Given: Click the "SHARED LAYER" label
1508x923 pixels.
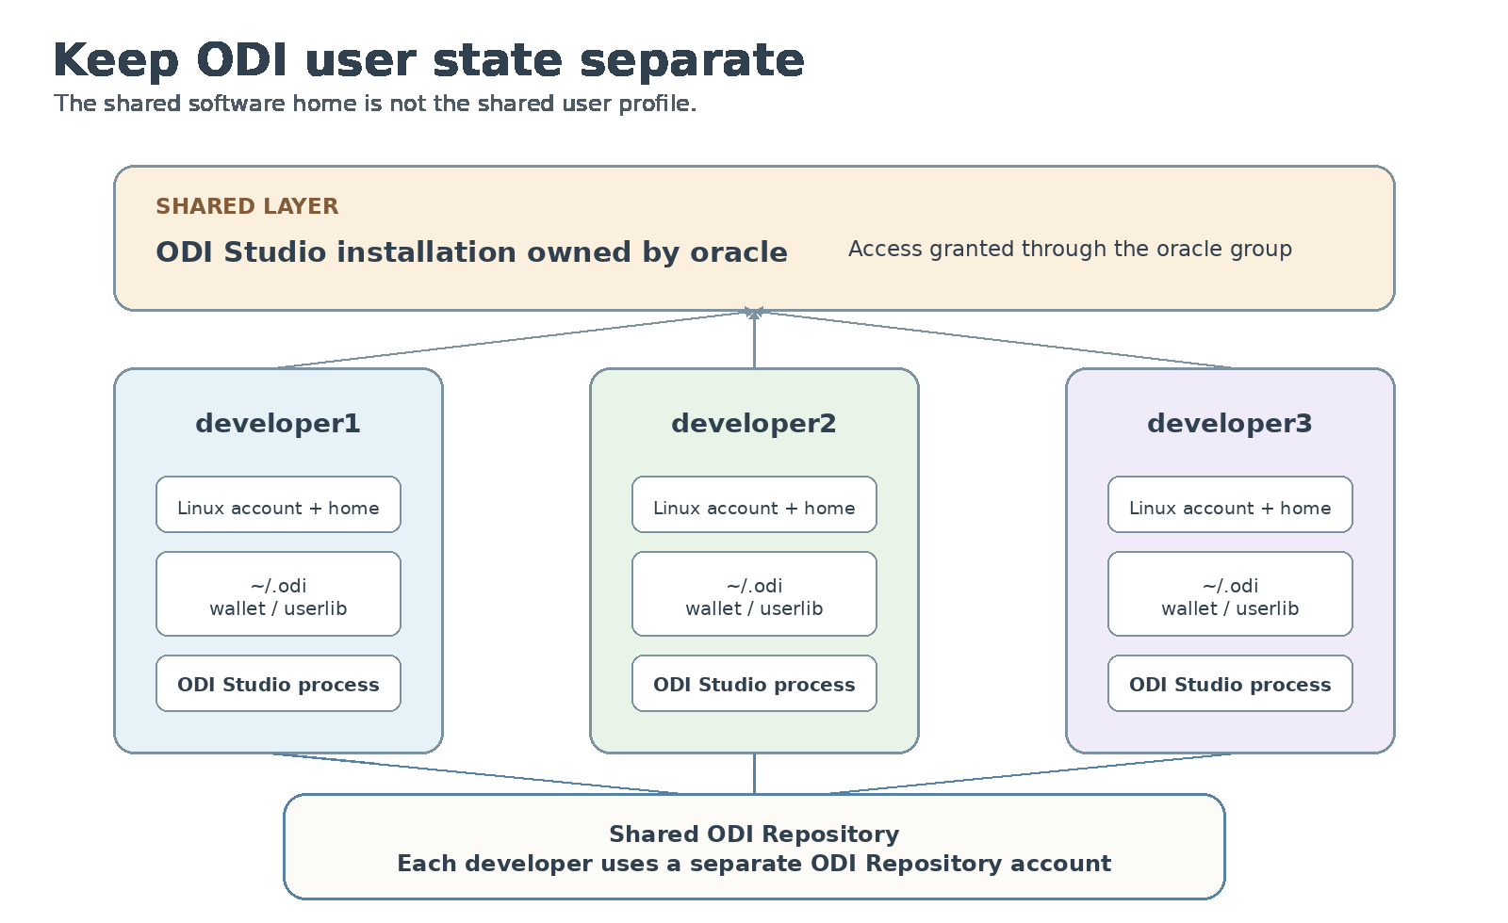Looking at the screenshot, I should click(x=247, y=206).
